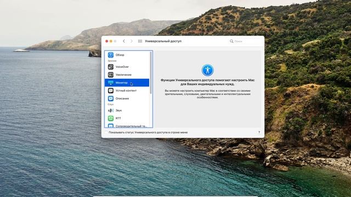Show all preferences grid button
This screenshot has height=197, width=351.
pos(140,41)
